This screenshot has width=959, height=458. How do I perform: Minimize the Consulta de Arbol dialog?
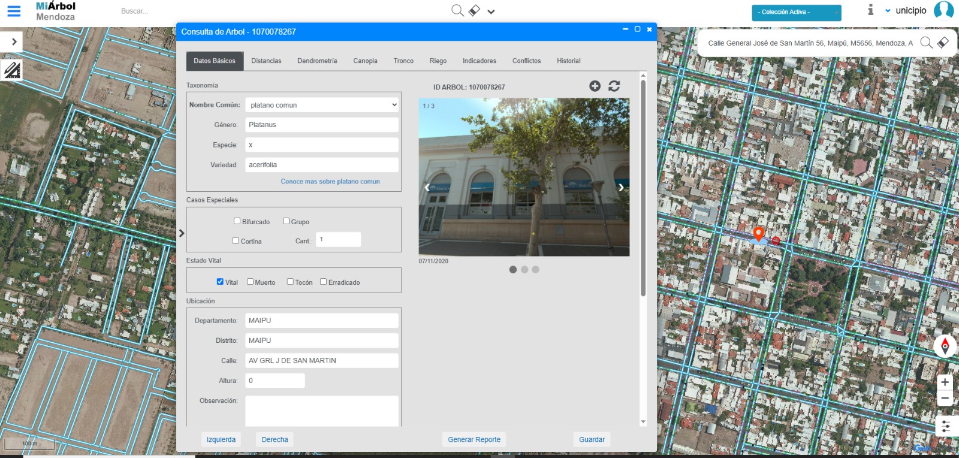(625, 29)
